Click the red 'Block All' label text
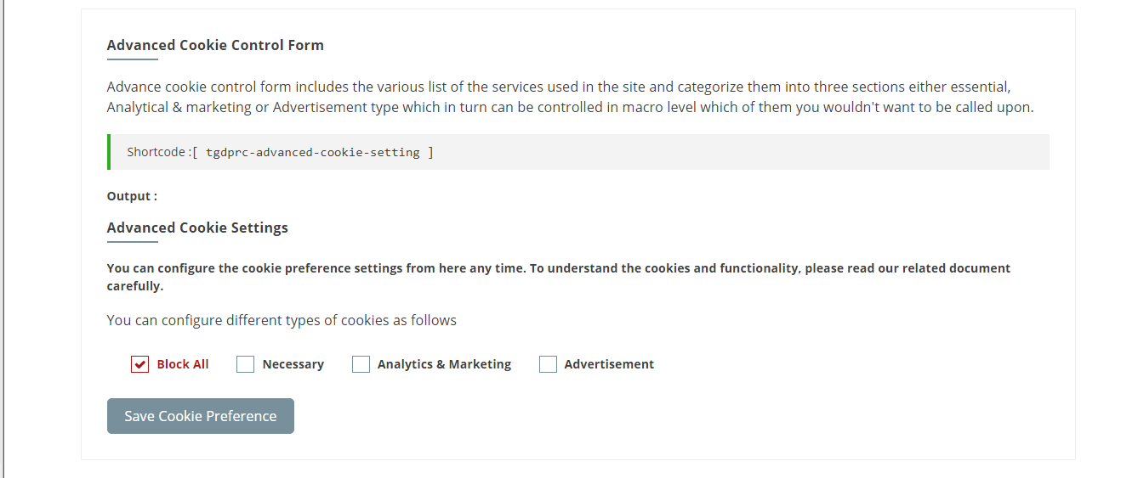The width and height of the screenshot is (1138, 478). coord(183,364)
